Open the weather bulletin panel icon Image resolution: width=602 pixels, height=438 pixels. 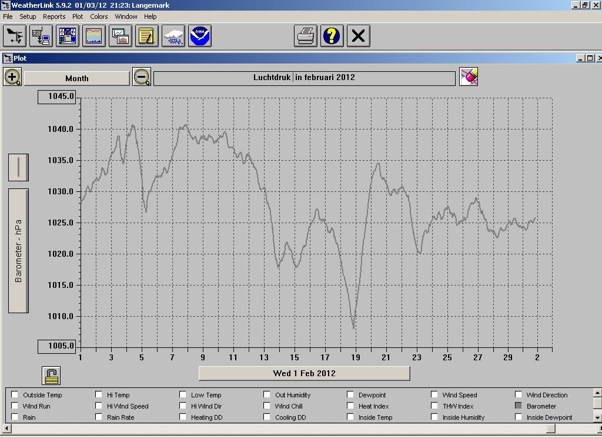pos(68,36)
